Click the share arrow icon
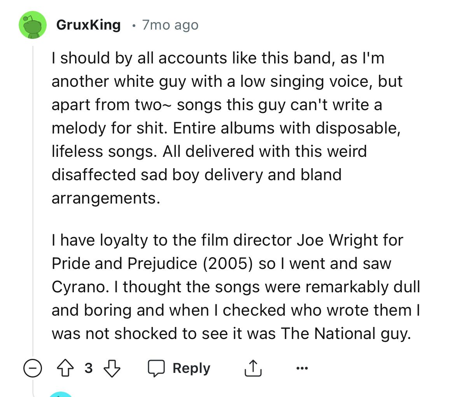The height and width of the screenshot is (397, 455). tap(253, 368)
